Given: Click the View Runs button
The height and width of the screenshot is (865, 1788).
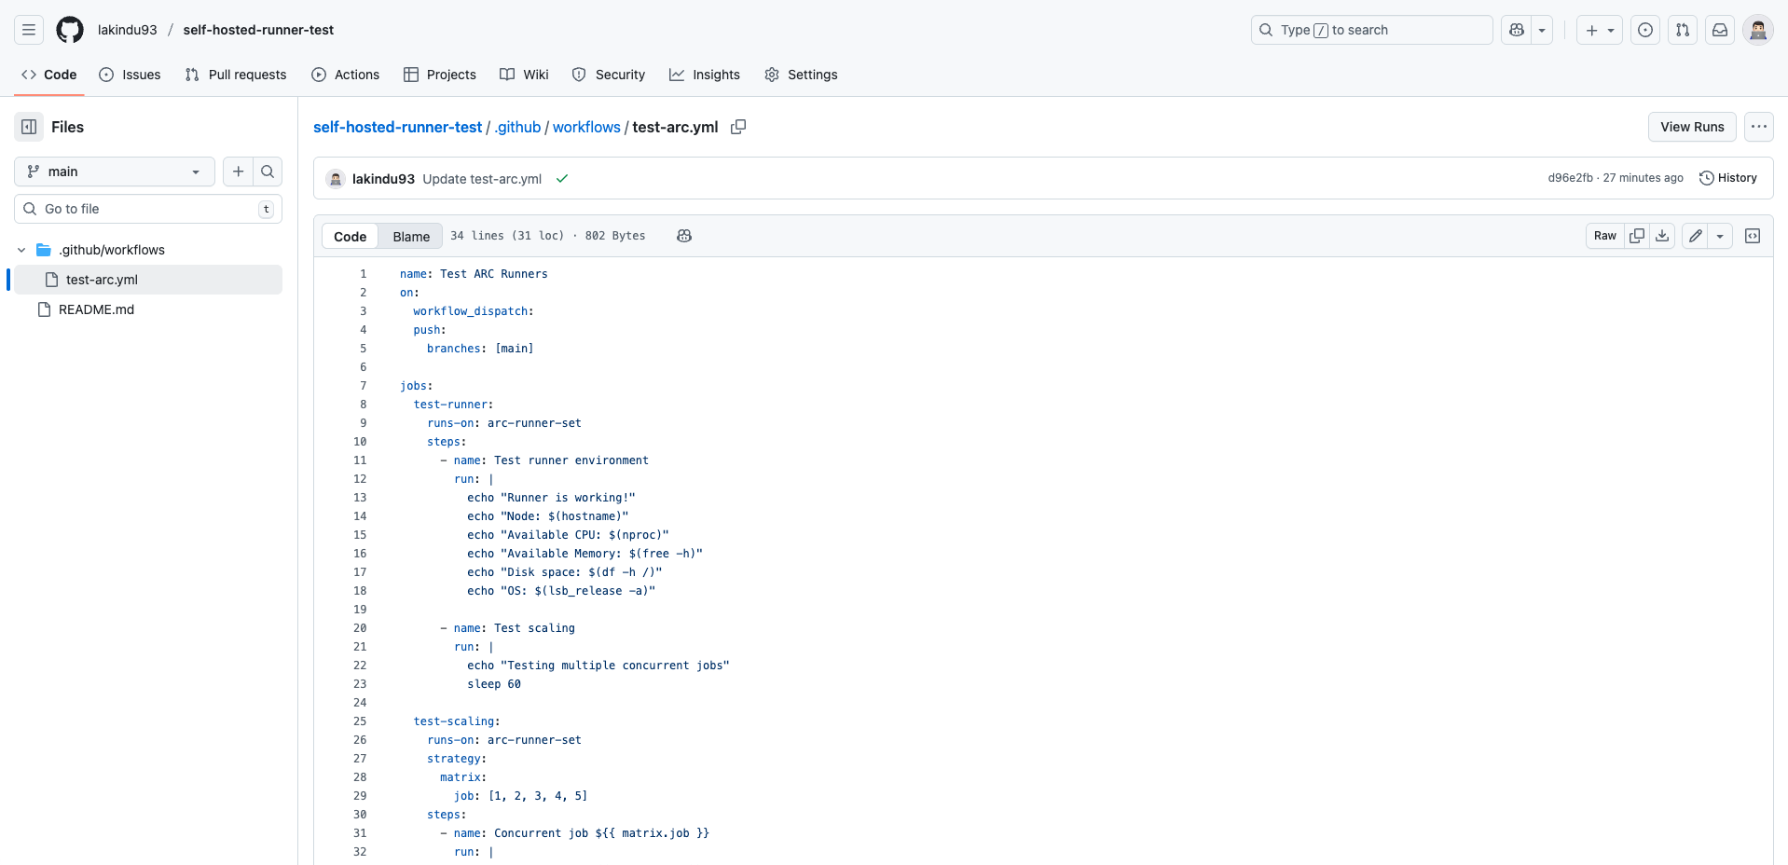Looking at the screenshot, I should [x=1691, y=127].
